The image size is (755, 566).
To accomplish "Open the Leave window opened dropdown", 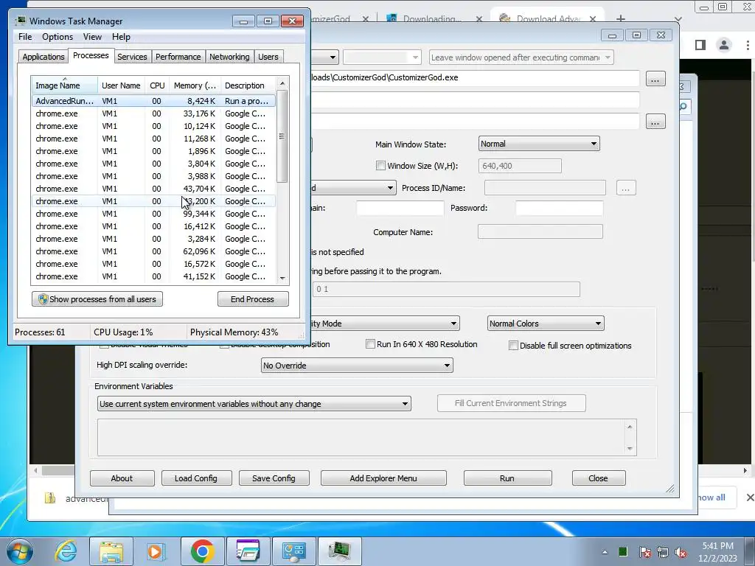I will coord(521,57).
